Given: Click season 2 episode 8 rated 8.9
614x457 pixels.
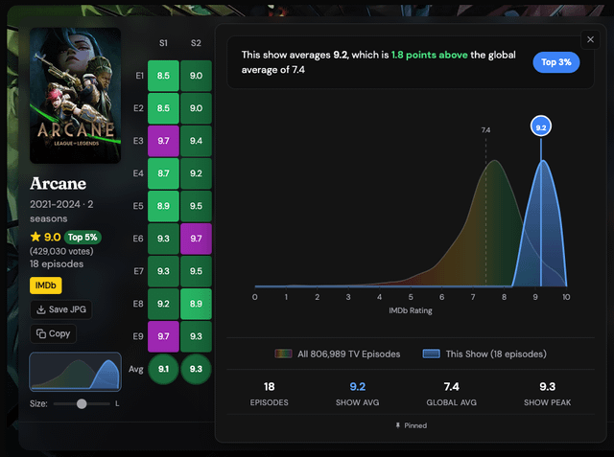Looking at the screenshot, I should [196, 303].
